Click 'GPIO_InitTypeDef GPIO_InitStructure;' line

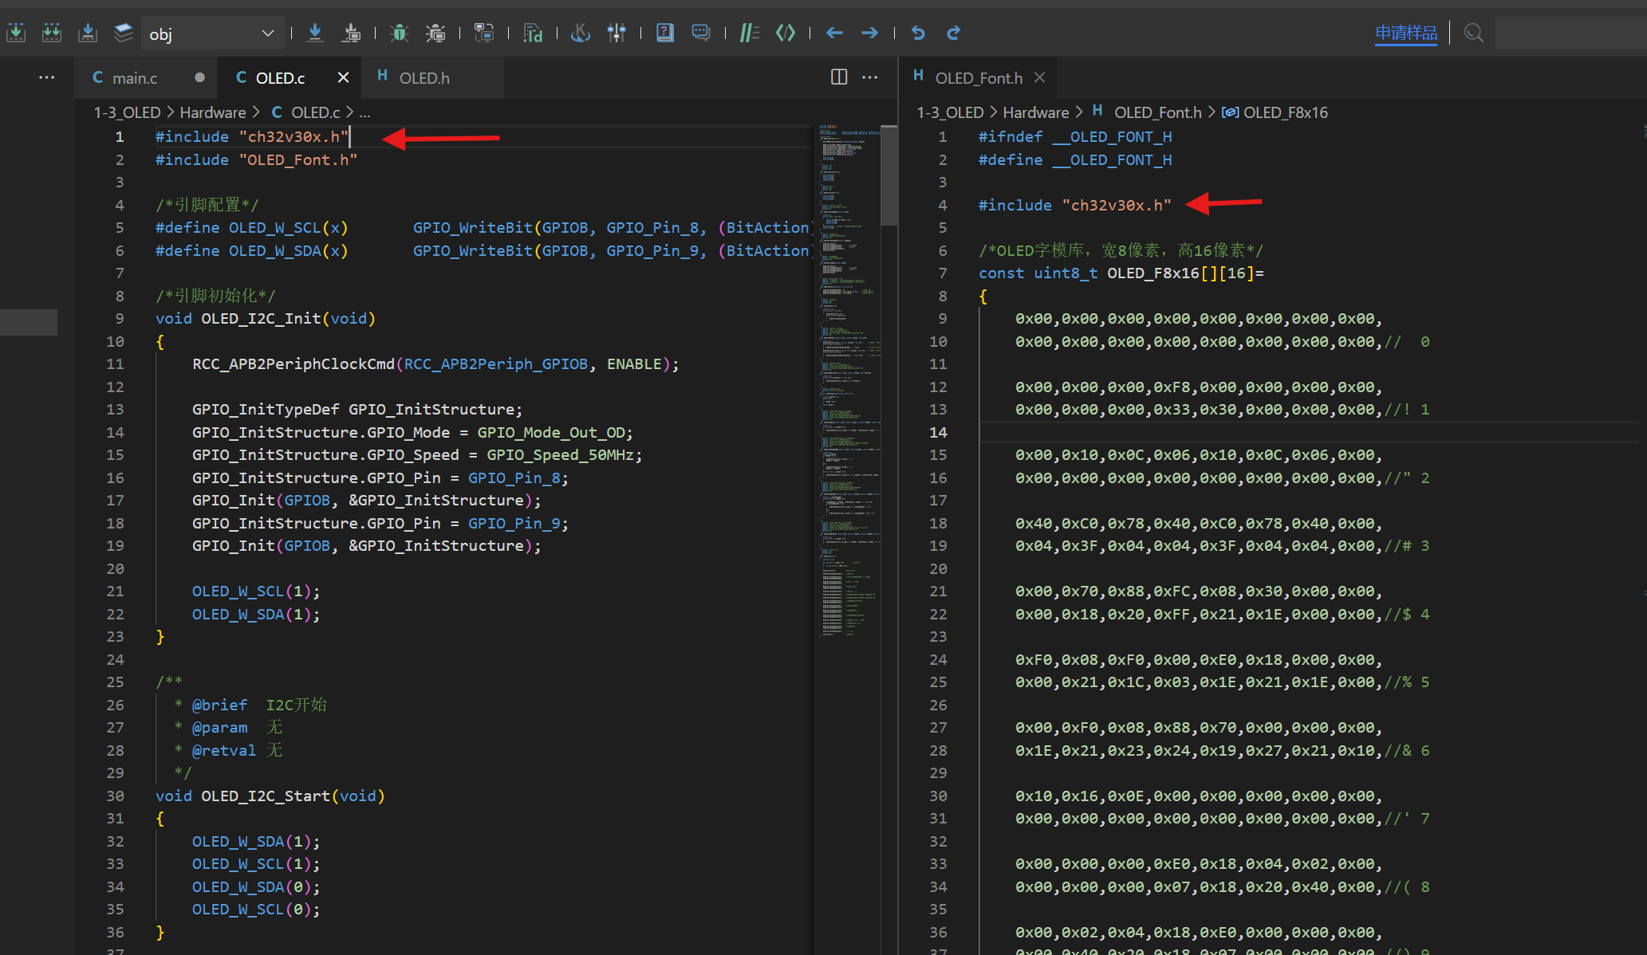(357, 409)
